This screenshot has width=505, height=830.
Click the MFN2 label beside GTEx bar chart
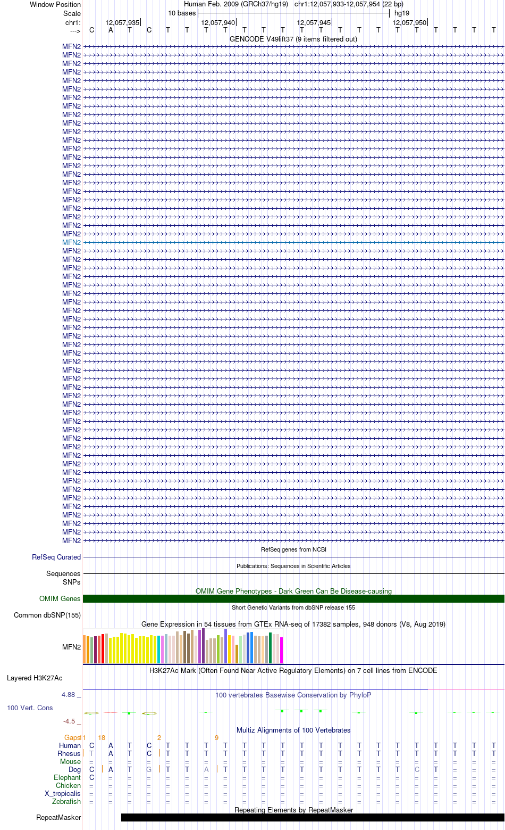point(71,647)
